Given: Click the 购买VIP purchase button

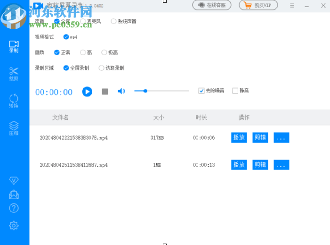Looking at the screenshot, I should tap(258, 6).
